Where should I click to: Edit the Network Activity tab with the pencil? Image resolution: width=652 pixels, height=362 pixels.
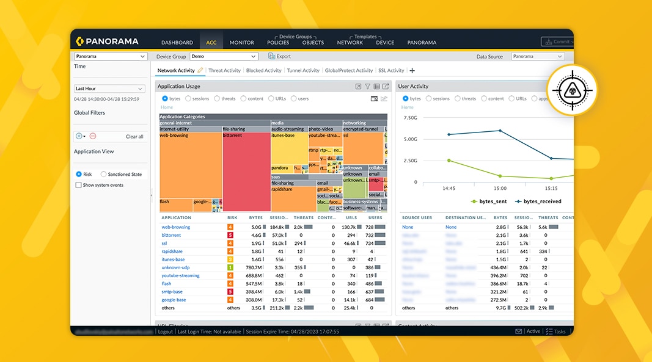200,70
